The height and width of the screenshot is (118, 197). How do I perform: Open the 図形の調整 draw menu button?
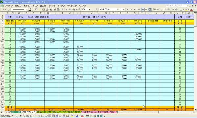pyautogui.click(x=8, y=116)
